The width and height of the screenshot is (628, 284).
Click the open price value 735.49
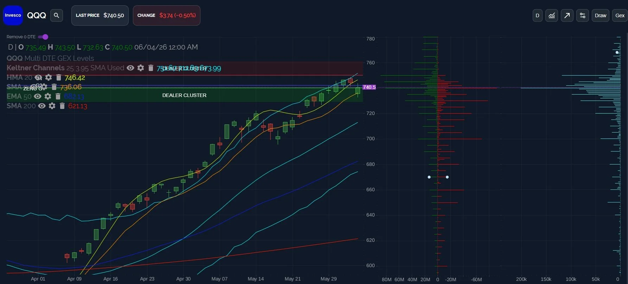[x=36, y=47]
